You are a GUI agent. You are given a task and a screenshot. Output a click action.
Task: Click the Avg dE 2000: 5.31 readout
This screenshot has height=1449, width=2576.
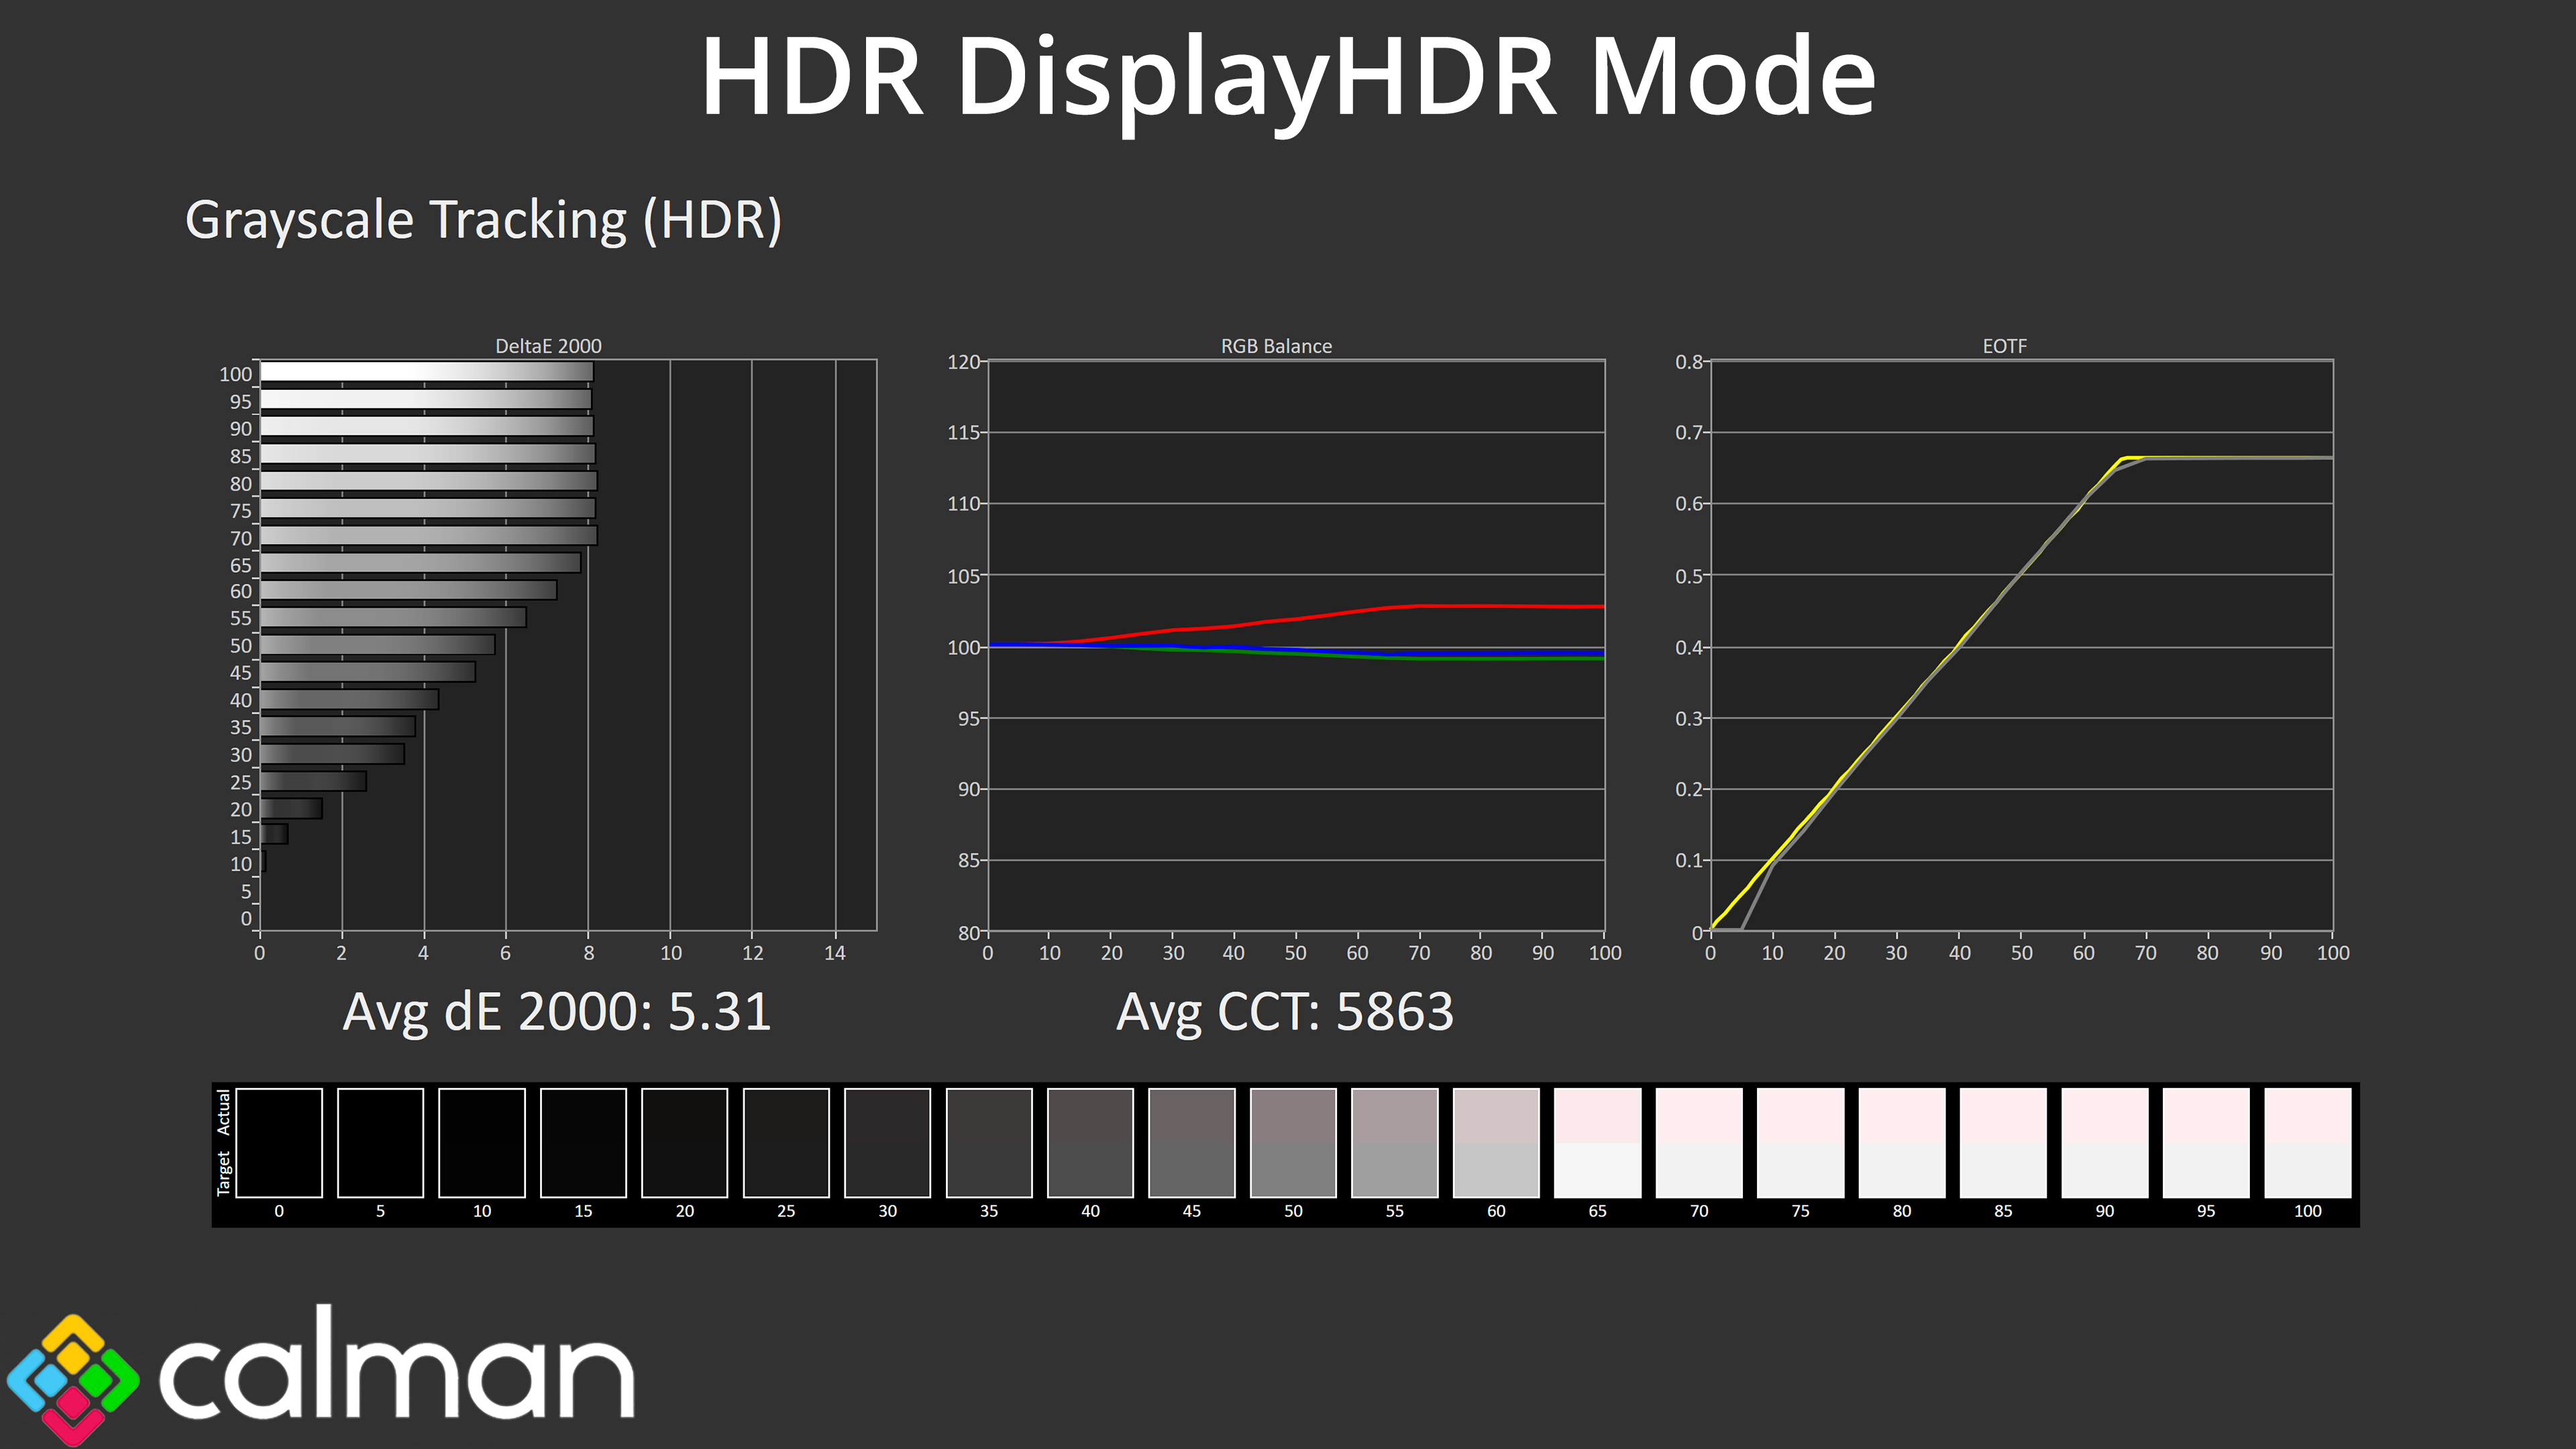tap(557, 1011)
